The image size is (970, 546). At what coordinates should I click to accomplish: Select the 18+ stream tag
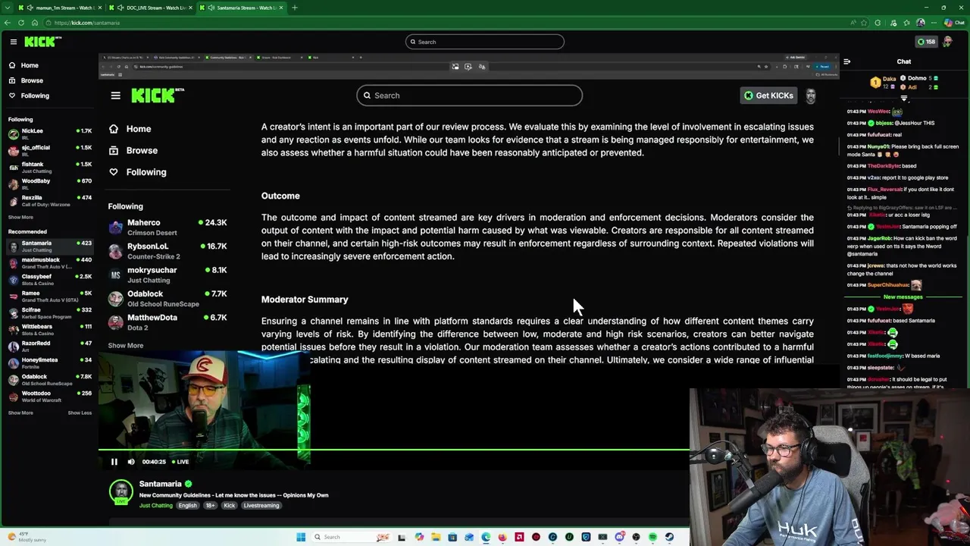[211, 505]
